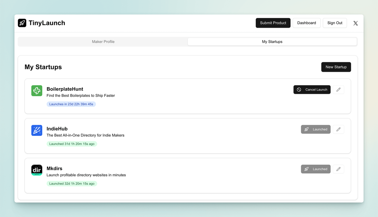
Task: Click the TinyLaunch rocket logo icon
Action: (x=22, y=23)
